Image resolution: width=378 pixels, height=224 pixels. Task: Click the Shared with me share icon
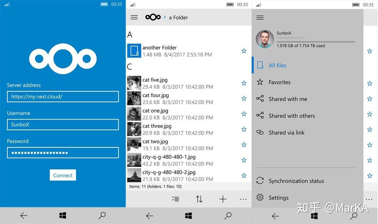pos(260,98)
